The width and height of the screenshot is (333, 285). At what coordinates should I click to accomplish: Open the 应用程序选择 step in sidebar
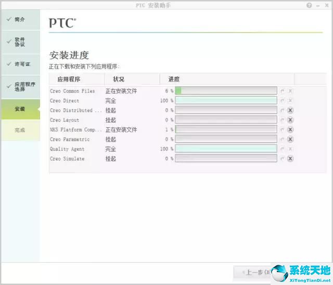pyautogui.click(x=20, y=87)
